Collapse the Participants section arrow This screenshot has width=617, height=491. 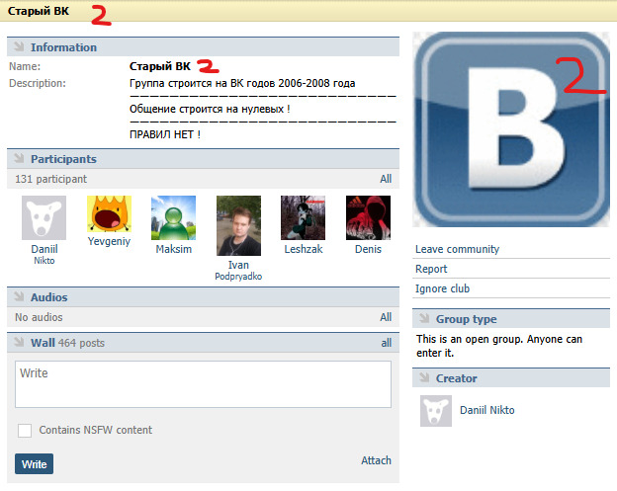tap(19, 158)
